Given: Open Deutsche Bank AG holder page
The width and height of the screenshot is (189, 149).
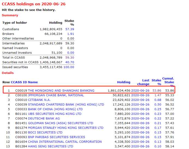Looking at the screenshot, I should tap(44, 118).
